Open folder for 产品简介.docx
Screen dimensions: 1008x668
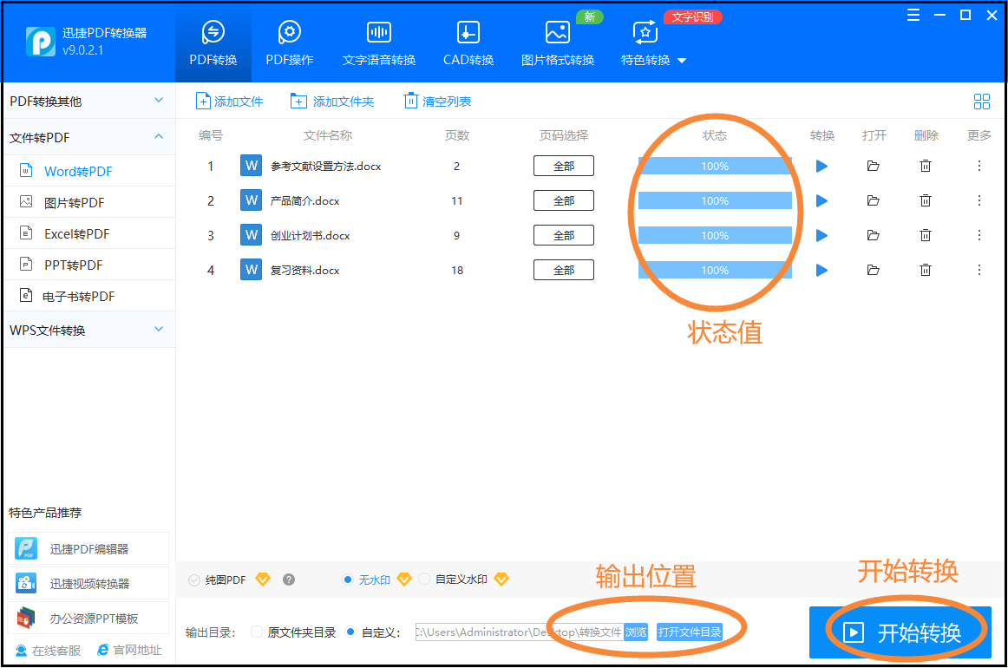click(873, 200)
